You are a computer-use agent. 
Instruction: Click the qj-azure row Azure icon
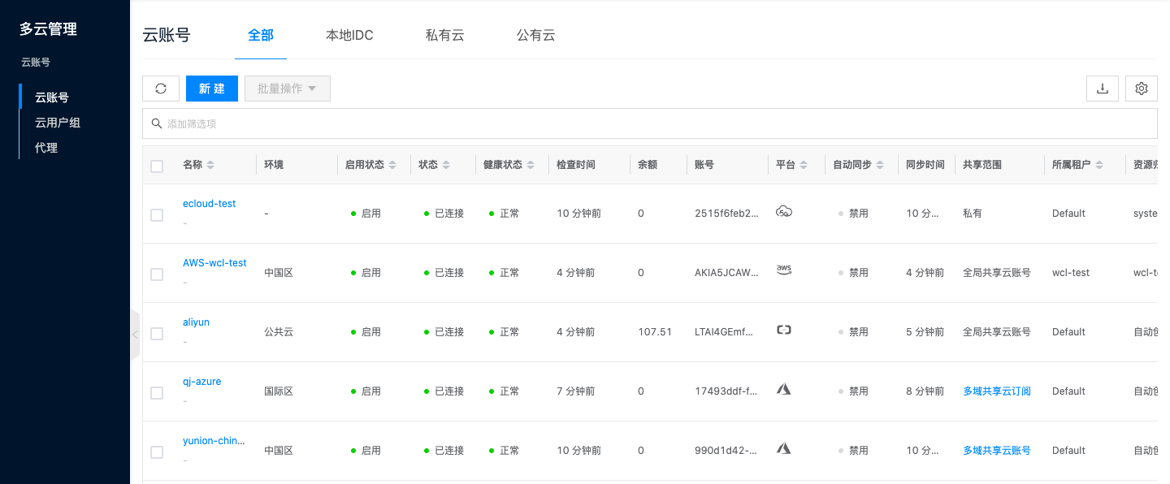point(783,389)
